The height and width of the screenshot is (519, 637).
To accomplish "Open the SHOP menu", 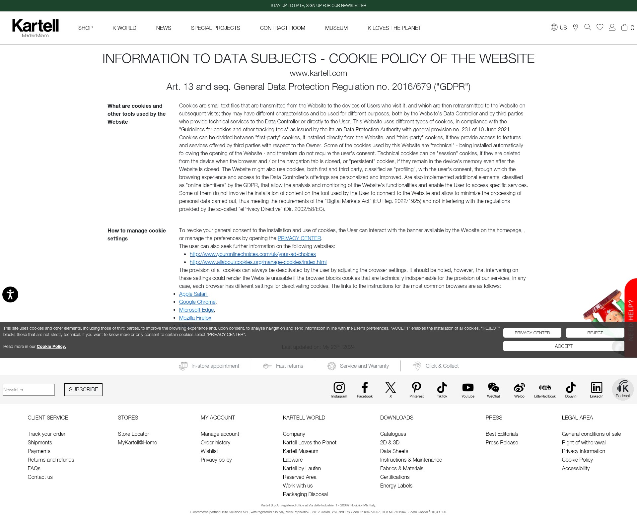I will coord(85,28).
